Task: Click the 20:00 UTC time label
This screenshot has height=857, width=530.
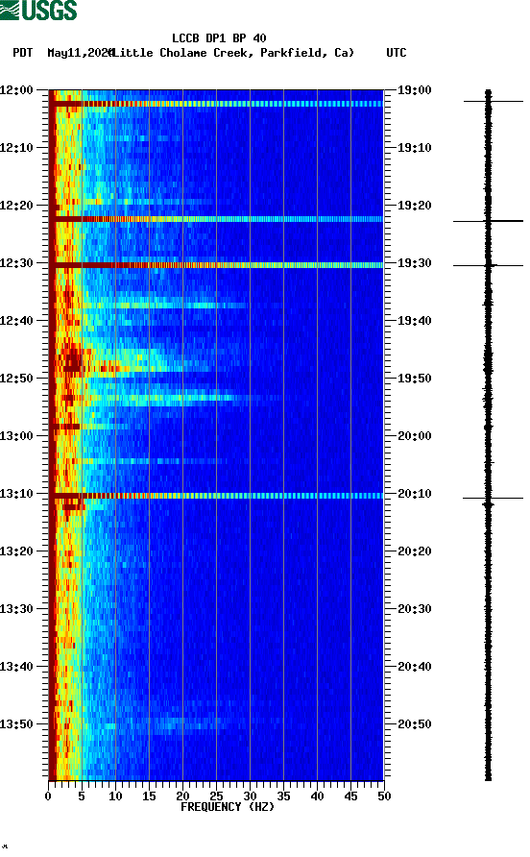Action: 414,436
